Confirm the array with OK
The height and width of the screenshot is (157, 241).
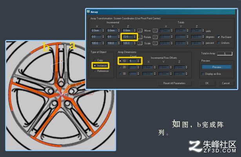[x=207, y=83]
